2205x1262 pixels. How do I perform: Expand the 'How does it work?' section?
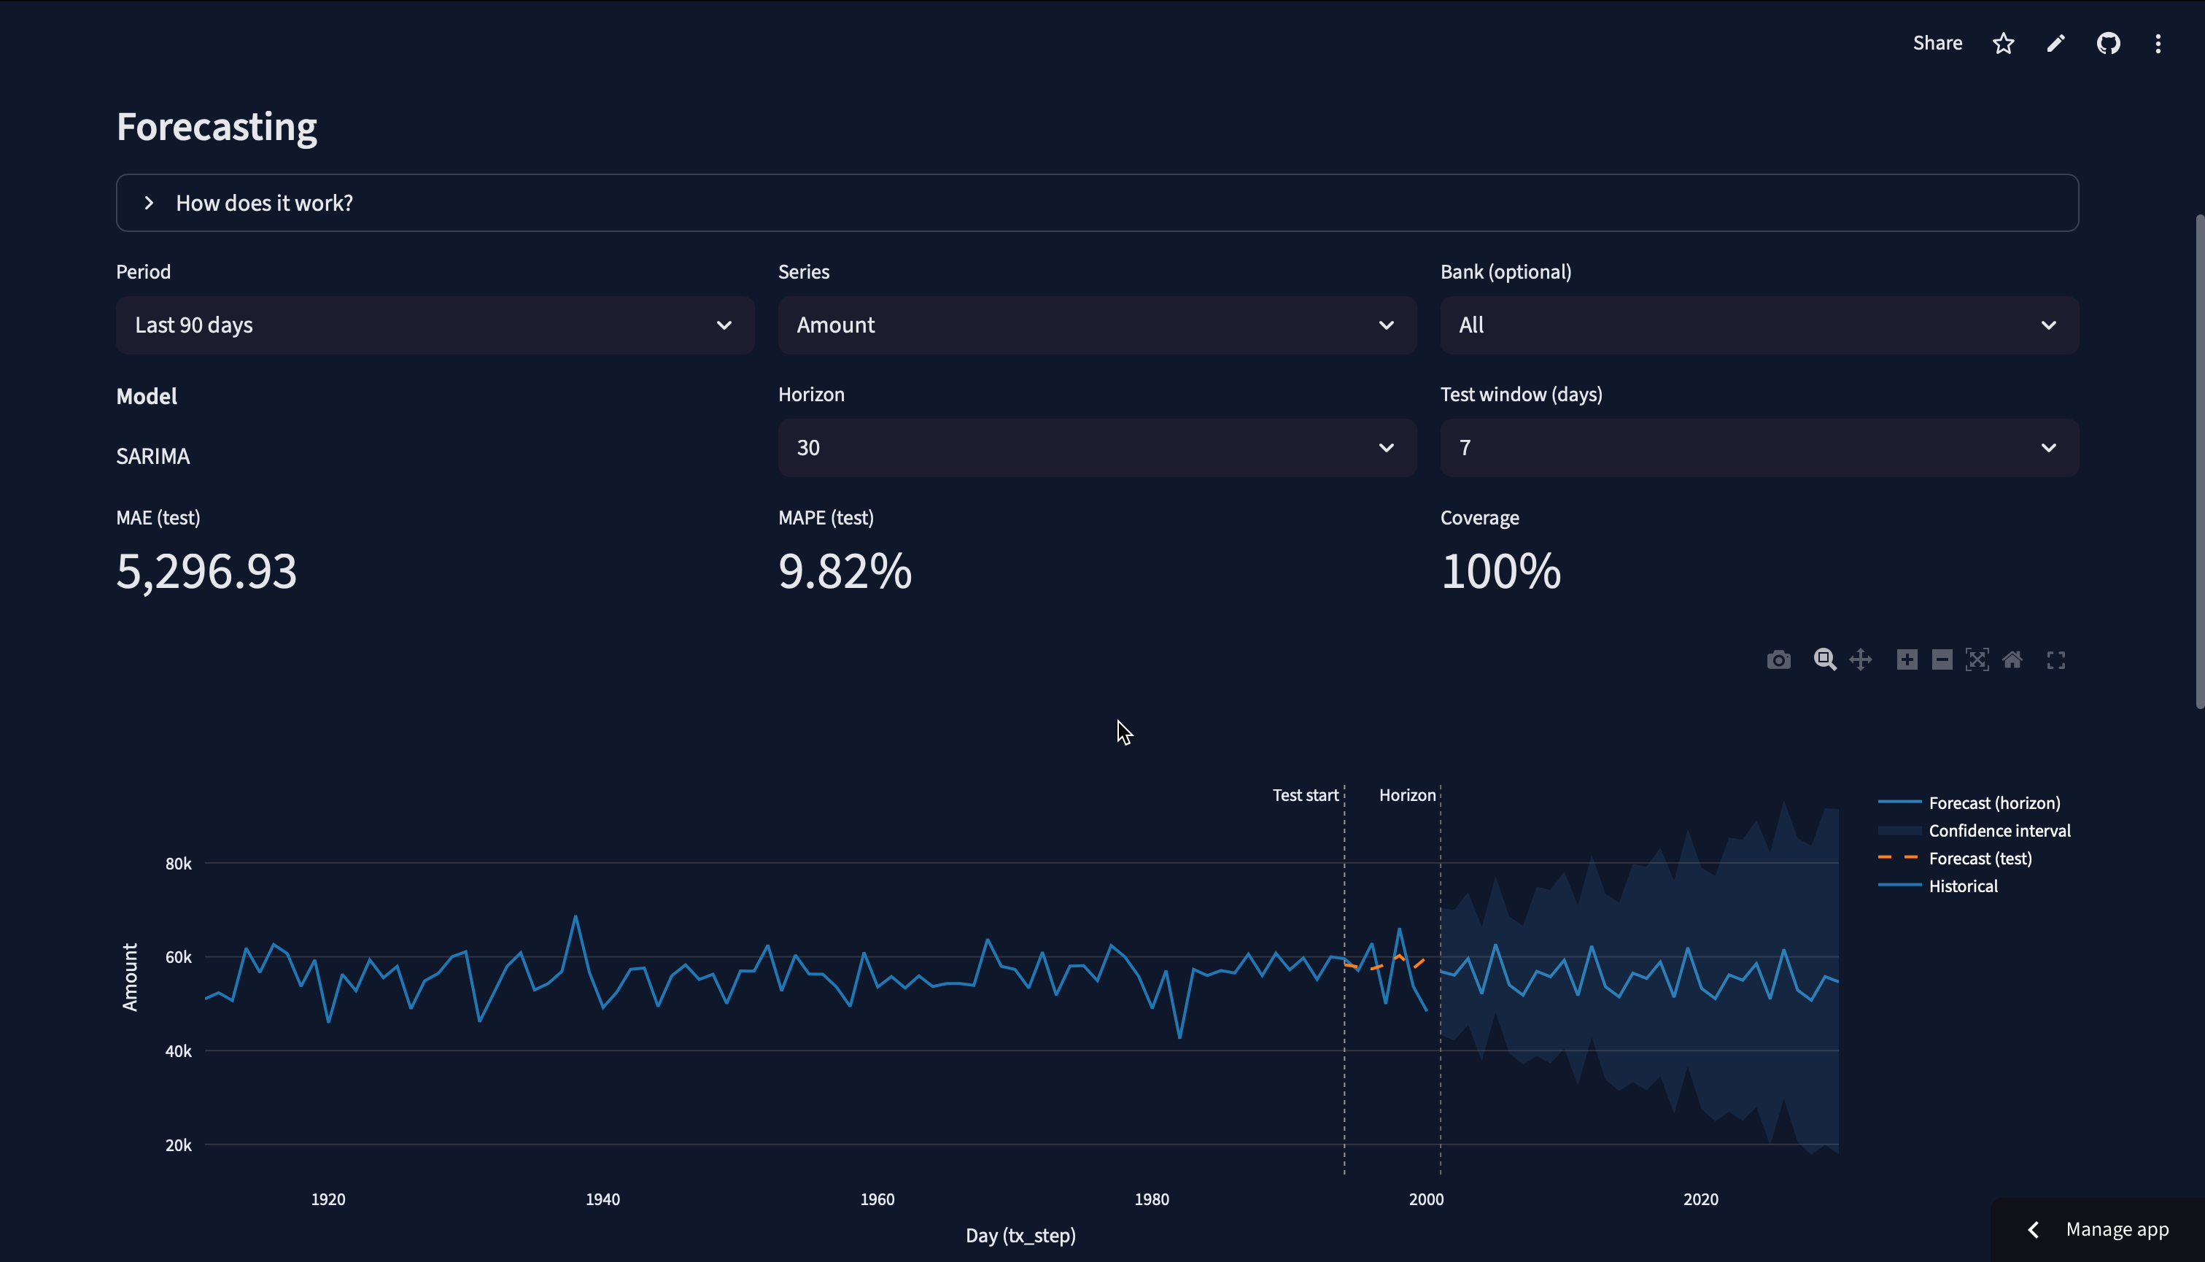[264, 204]
